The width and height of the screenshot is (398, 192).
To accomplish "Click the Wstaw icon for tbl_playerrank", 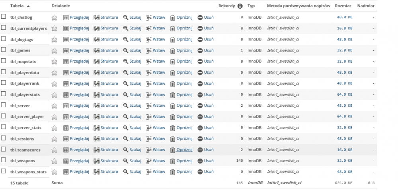I will coord(149,84).
